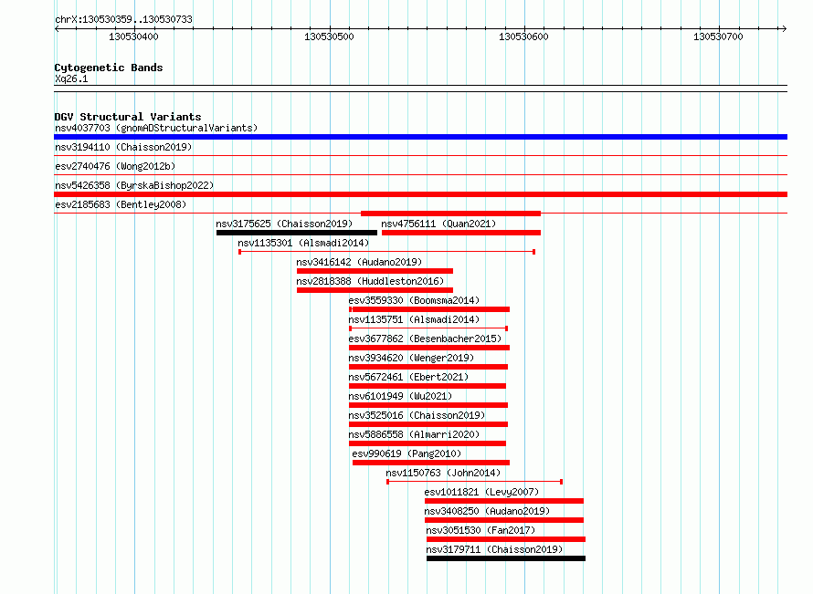Open variant nsv3416142 (Audano2019) label

[x=359, y=262]
